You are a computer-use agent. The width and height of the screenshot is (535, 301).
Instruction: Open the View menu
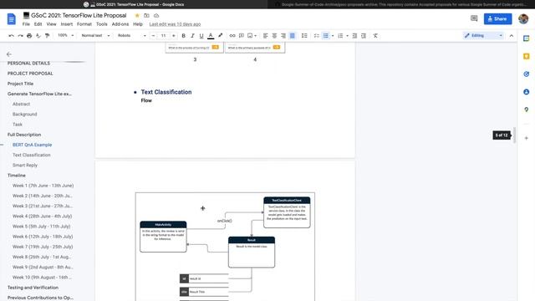pyautogui.click(x=51, y=24)
